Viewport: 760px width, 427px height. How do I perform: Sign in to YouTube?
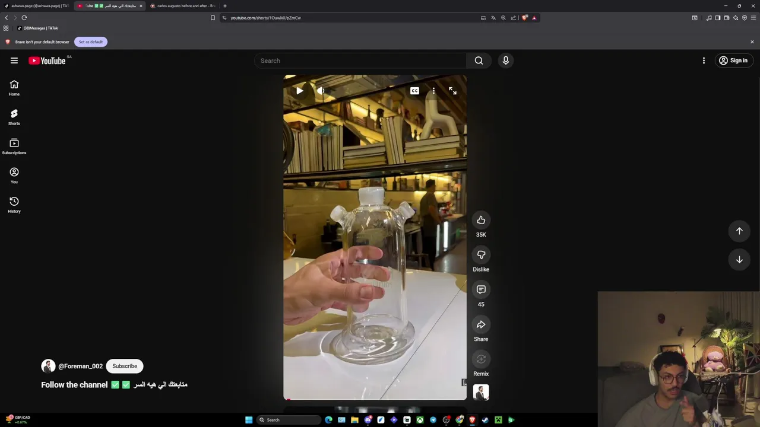point(733,60)
